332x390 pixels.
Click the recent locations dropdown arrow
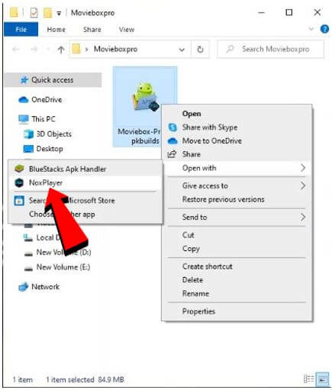click(x=47, y=50)
